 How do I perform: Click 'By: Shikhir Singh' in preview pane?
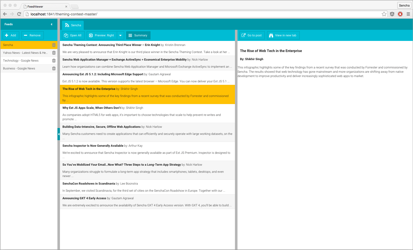[252, 59]
